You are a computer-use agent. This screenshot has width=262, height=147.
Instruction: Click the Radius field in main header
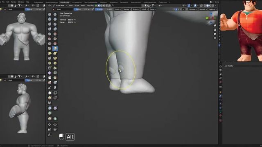pos(82,9)
